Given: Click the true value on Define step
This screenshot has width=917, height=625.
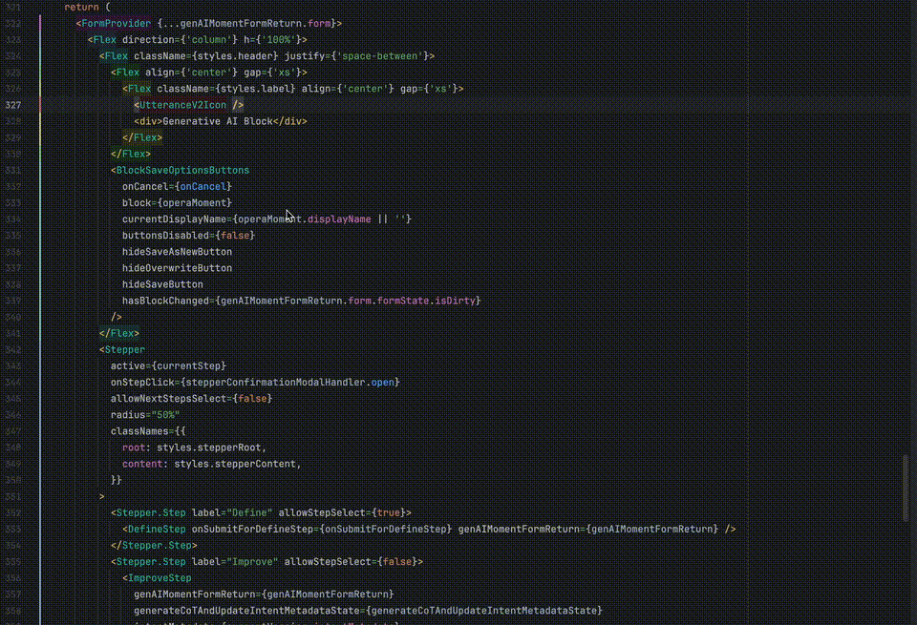Looking at the screenshot, I should click(x=389, y=512).
